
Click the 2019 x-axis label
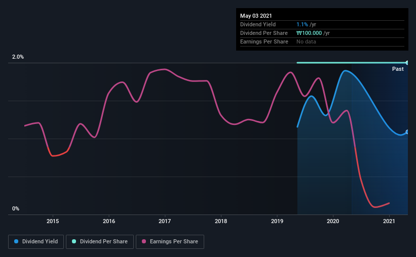point(277,221)
